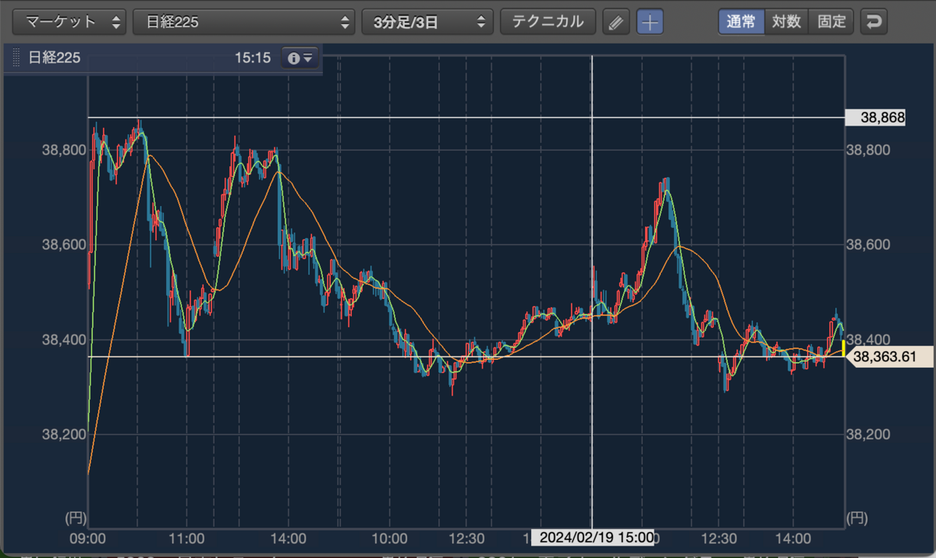Image resolution: width=936 pixels, height=558 pixels.
Task: Click the 2024/02/19 15:00 date marker
Action: tap(592, 538)
